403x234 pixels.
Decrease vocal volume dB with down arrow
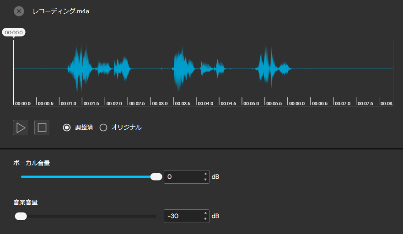205,180
